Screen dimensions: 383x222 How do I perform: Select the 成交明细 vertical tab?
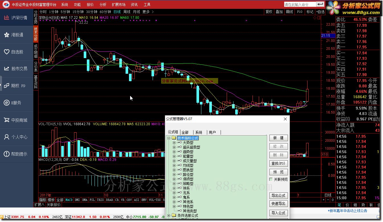(36, 51)
